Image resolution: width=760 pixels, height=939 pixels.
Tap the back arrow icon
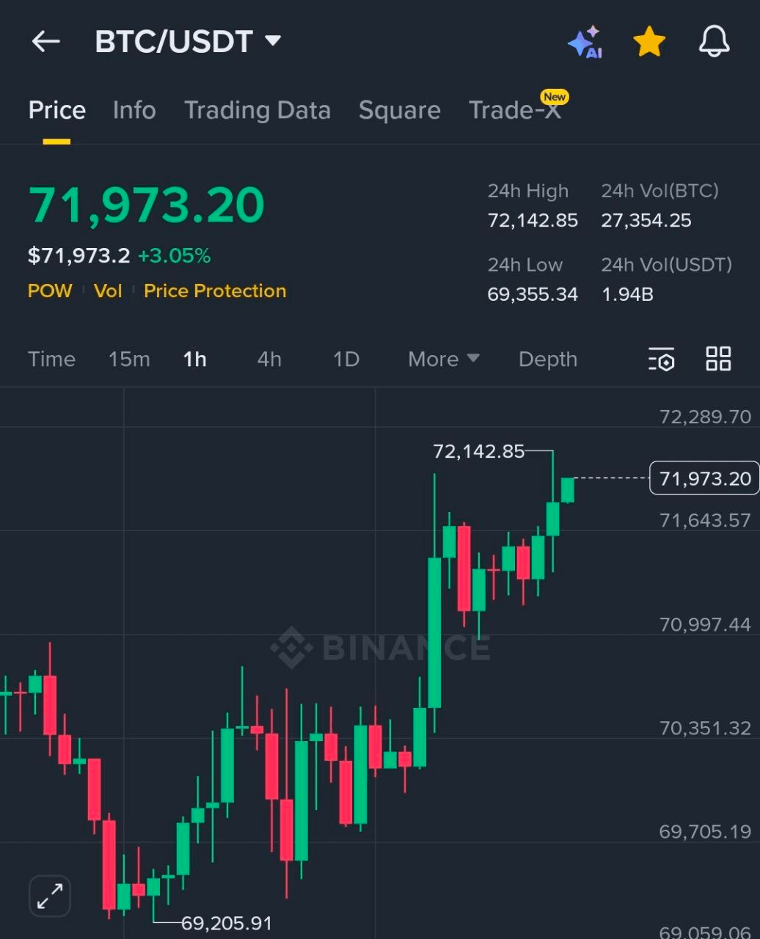tap(45, 42)
